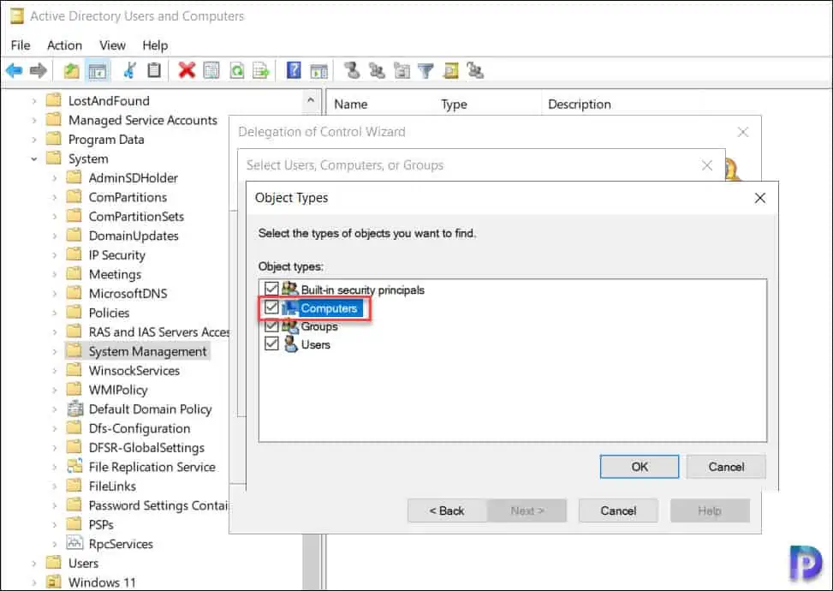Click the Find objects toolbar icon

pos(451,70)
